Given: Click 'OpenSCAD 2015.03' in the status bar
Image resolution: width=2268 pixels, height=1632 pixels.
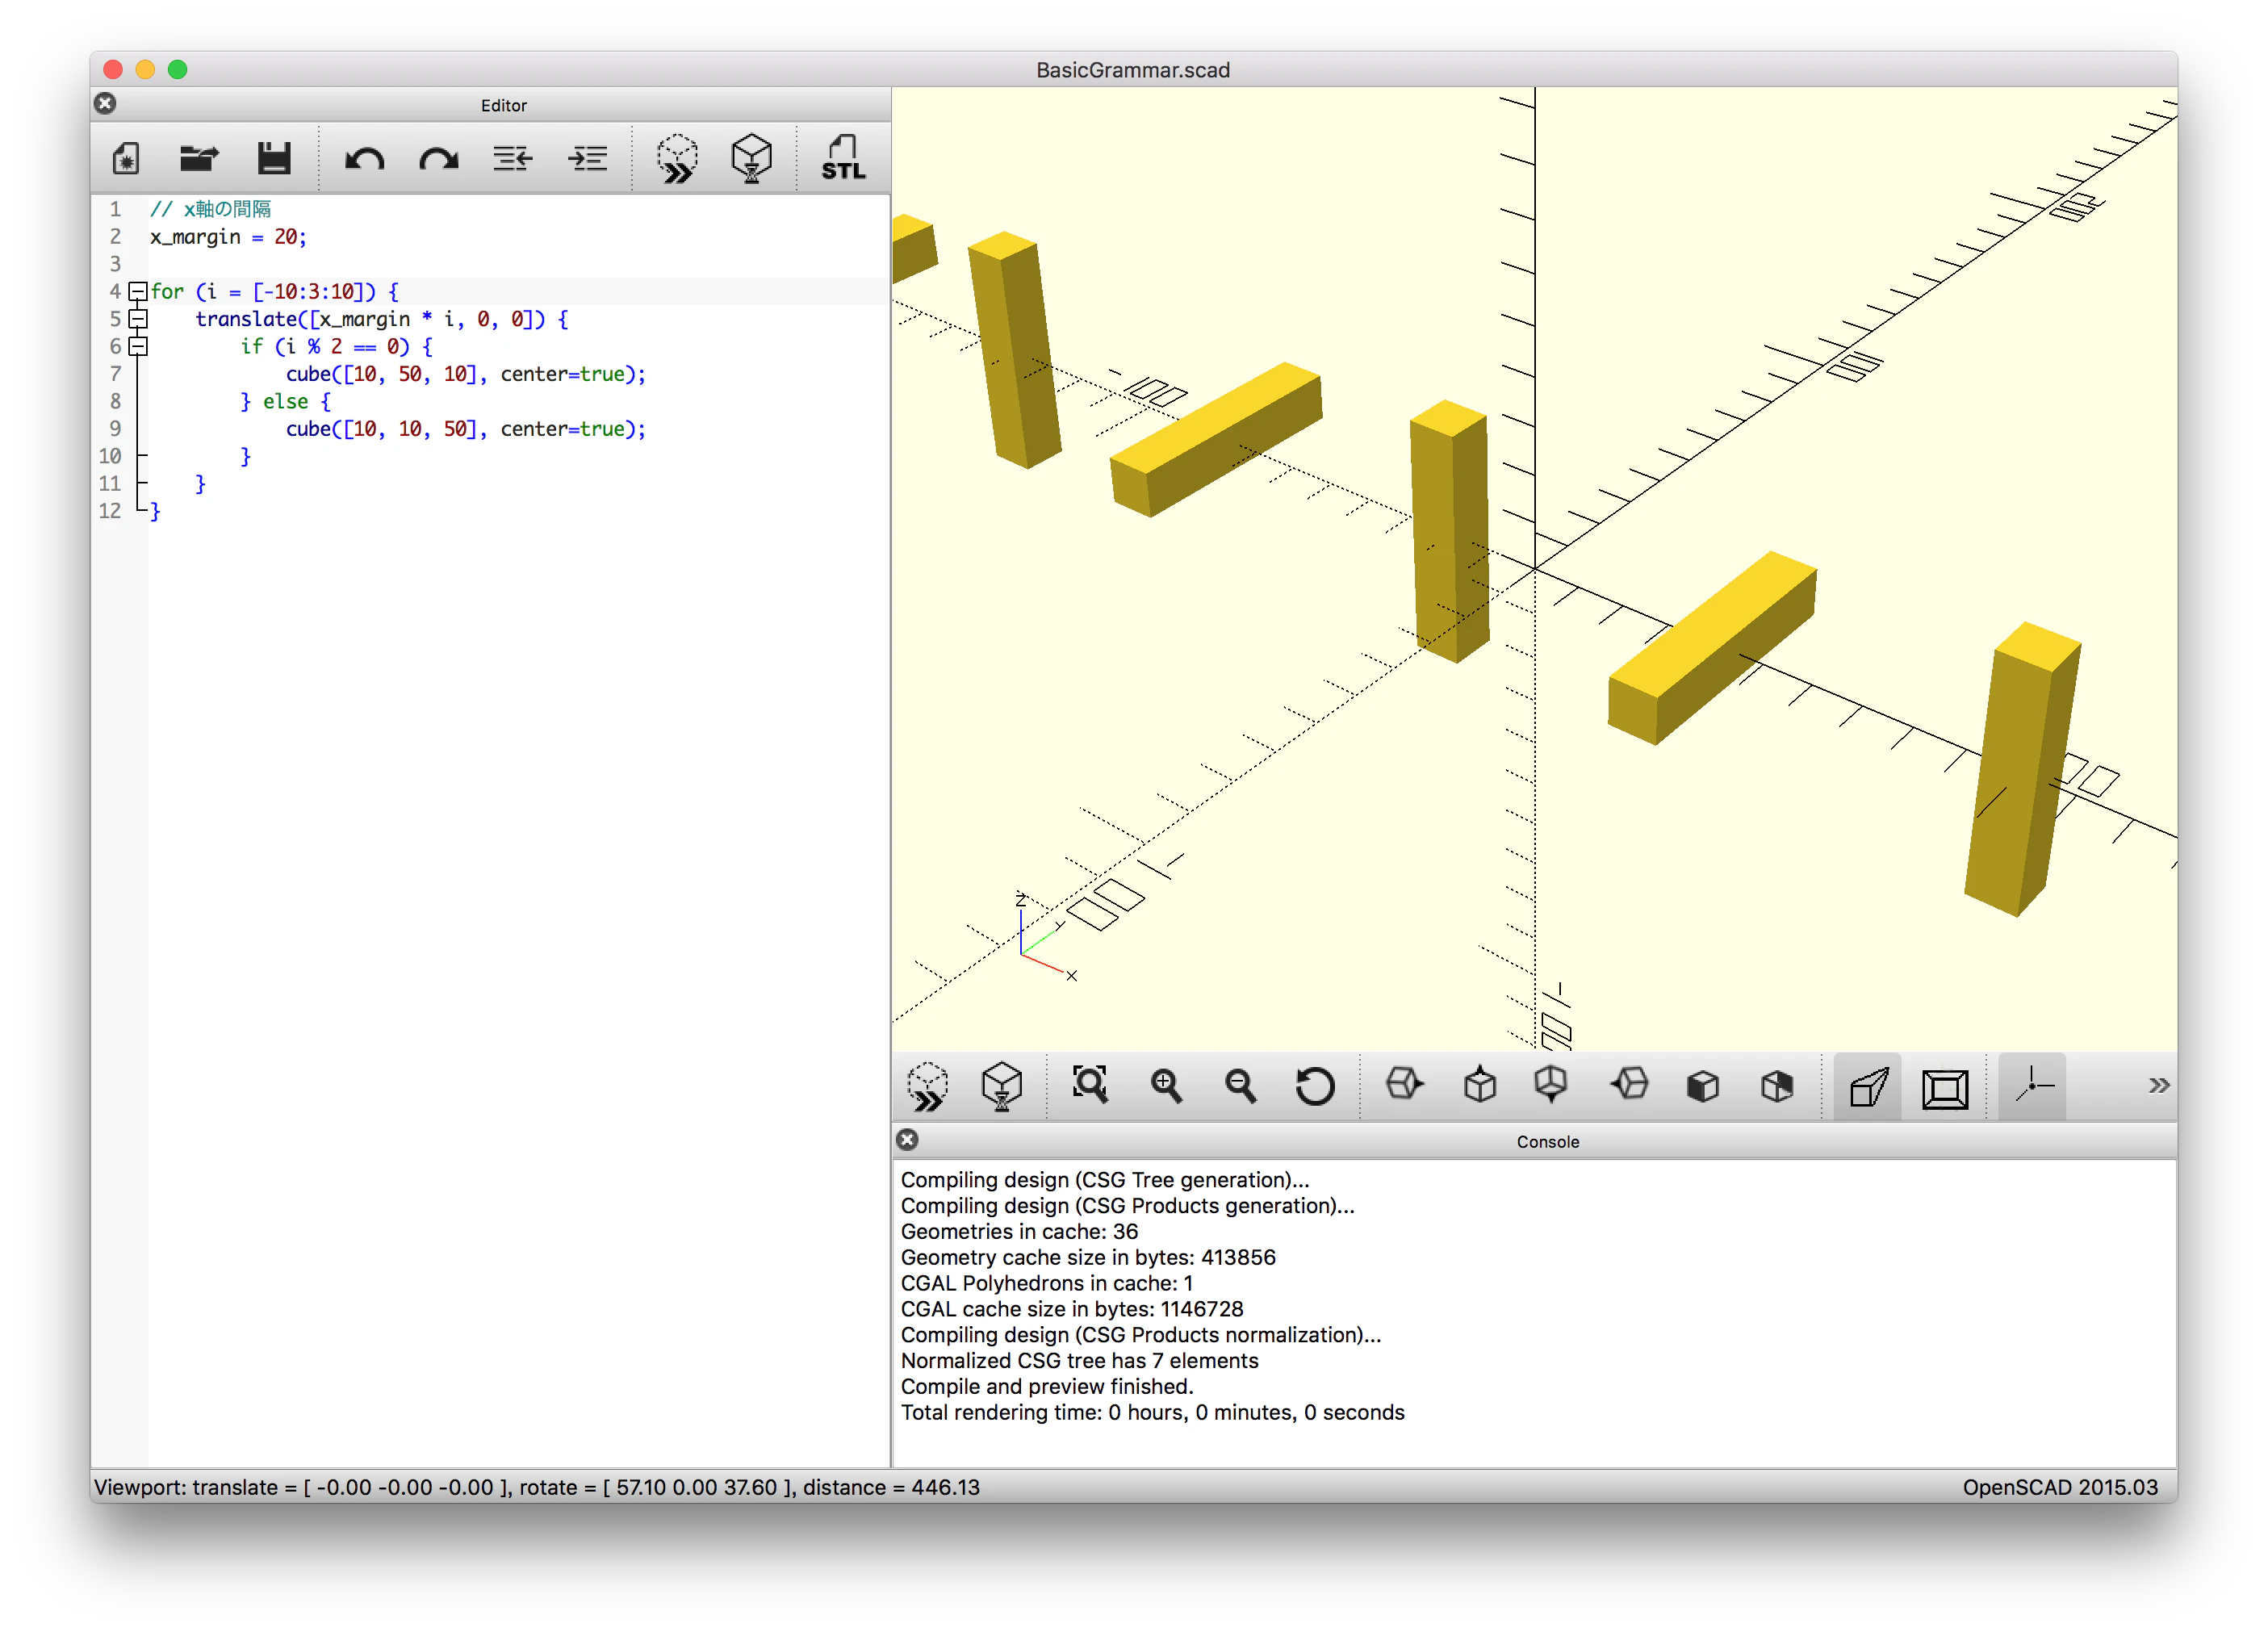Looking at the screenshot, I should [x=2060, y=1487].
